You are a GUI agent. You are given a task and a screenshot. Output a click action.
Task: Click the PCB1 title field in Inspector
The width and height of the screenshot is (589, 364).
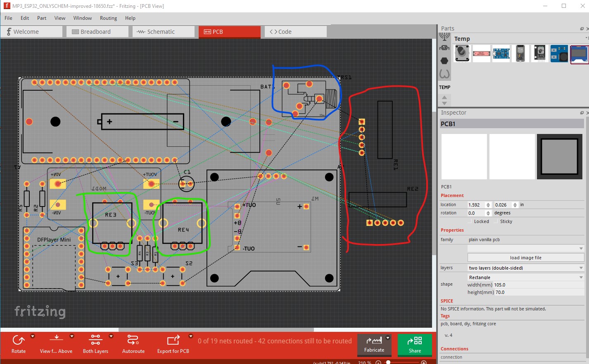pyautogui.click(x=512, y=124)
